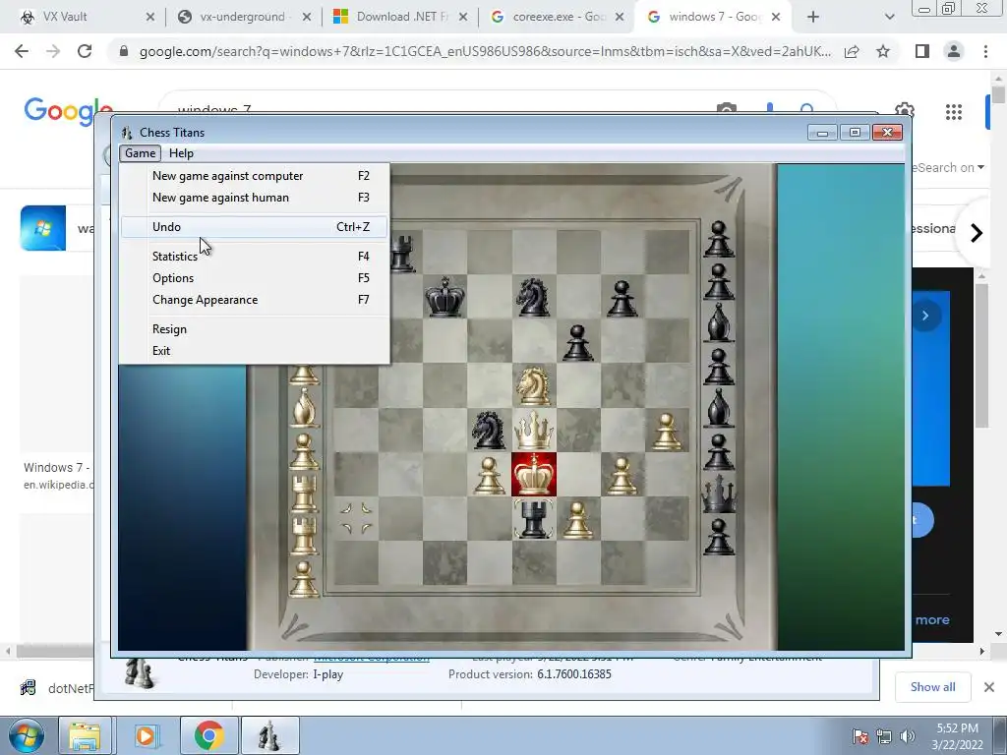Toggle the Chrome side panel
The height and width of the screenshot is (755, 1007).
click(x=922, y=51)
